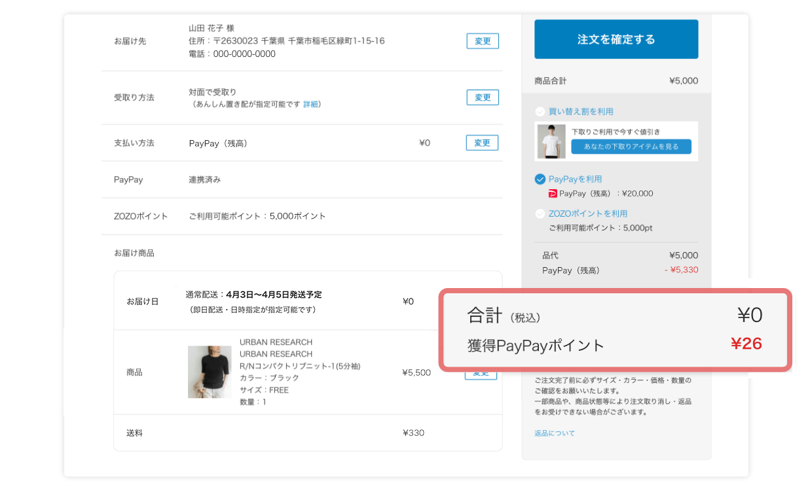This screenshot has width=812, height=491.
Task: Change the delivery address お届け先
Action: 483,41
